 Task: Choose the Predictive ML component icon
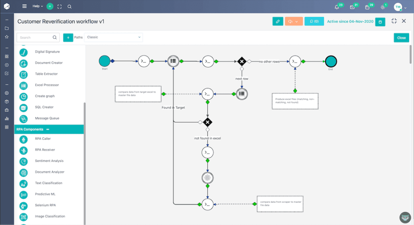point(23,194)
